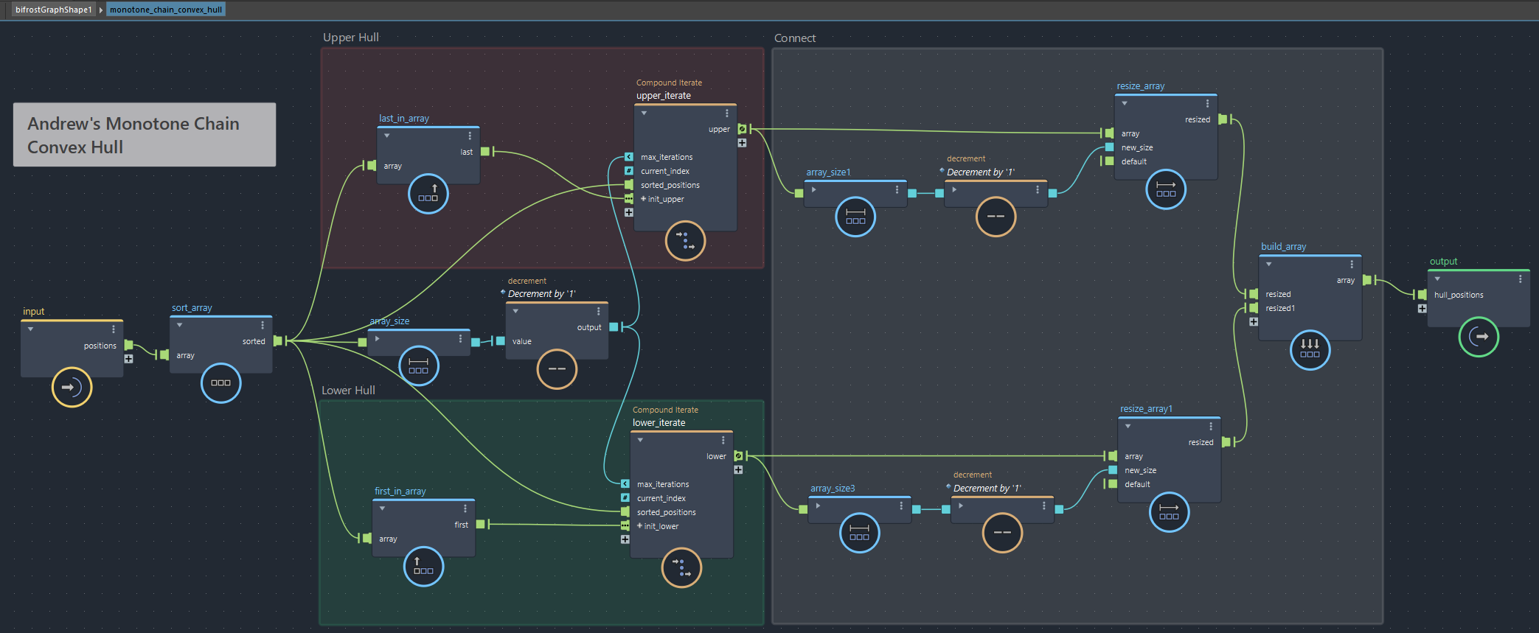Collapse the build_array node triangle
Image resolution: width=1539 pixels, height=633 pixels.
tap(1268, 265)
